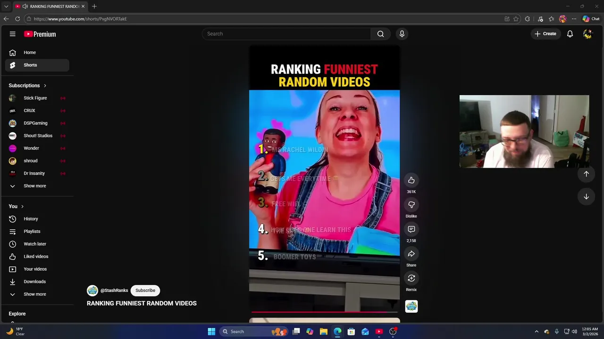Click in the YouTube search field
Viewport: 604px width, 339px height.
click(286, 34)
